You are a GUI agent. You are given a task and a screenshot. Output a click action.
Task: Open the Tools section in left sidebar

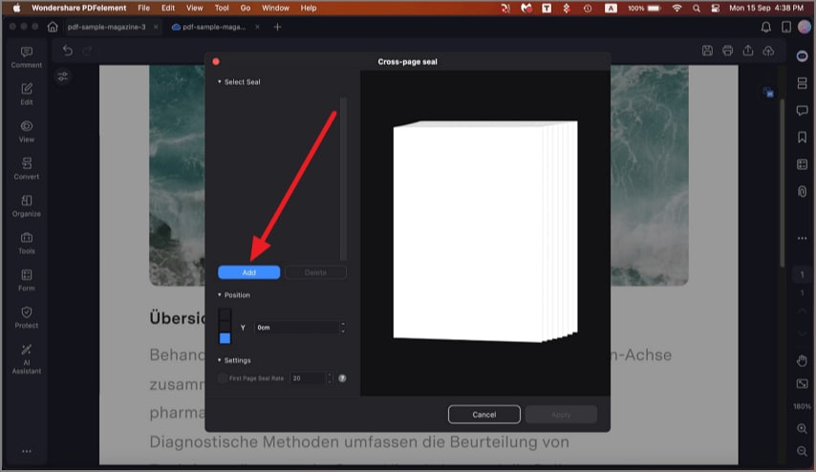[x=27, y=243]
